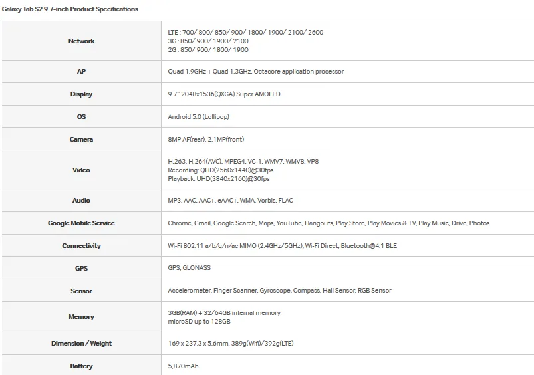Select the Dimension / Weight label
The image size is (534, 375).
point(81,343)
